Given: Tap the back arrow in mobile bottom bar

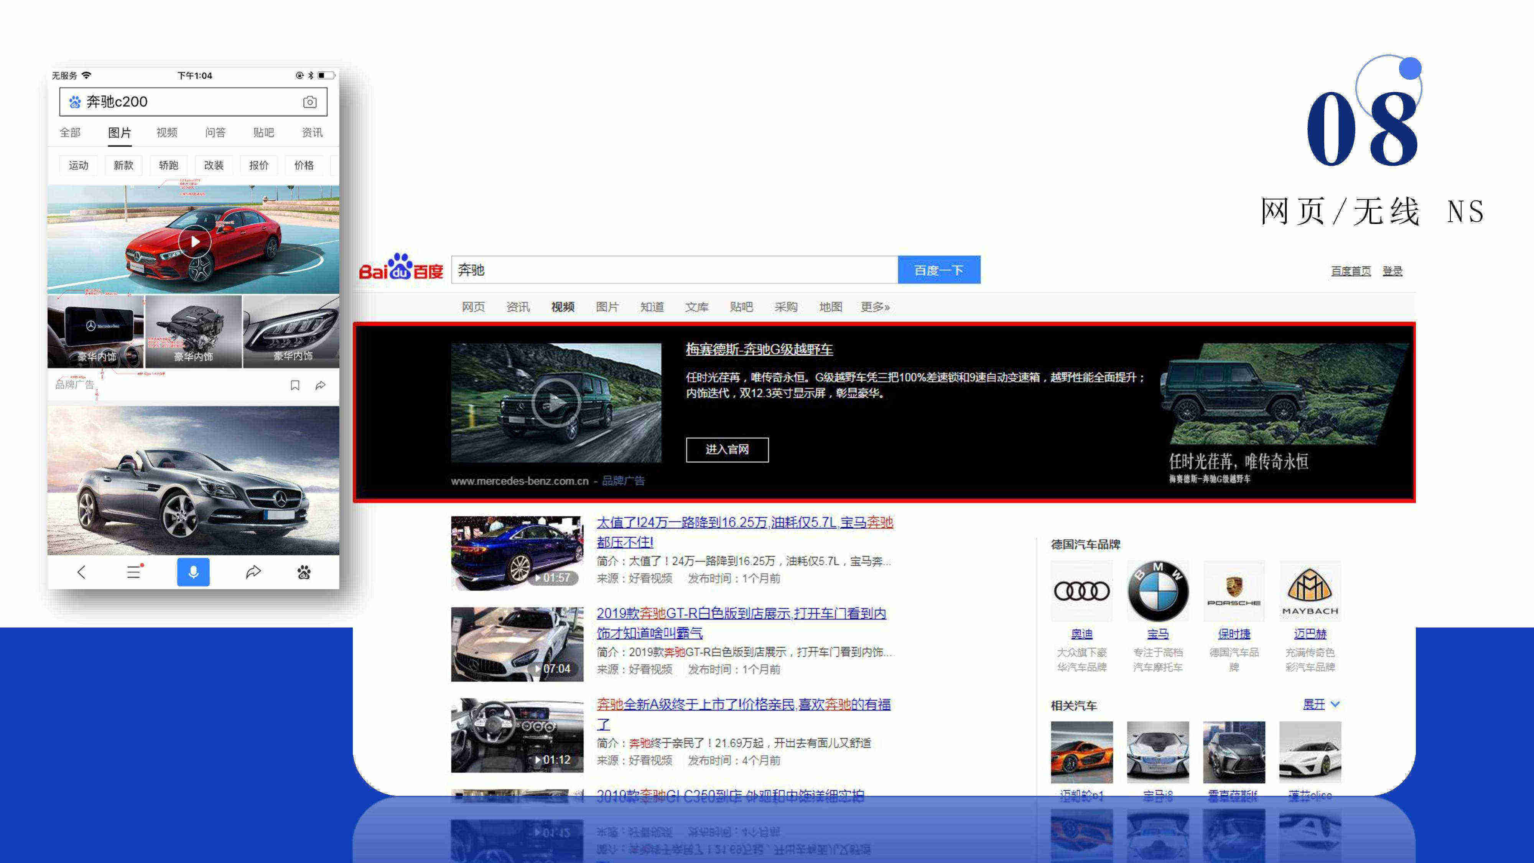Looking at the screenshot, I should coord(82,572).
